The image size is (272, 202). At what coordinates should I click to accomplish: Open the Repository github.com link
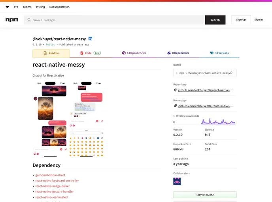click(x=205, y=90)
